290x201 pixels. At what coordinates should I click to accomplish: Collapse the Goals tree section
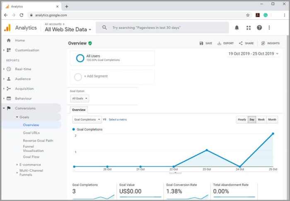17,117
